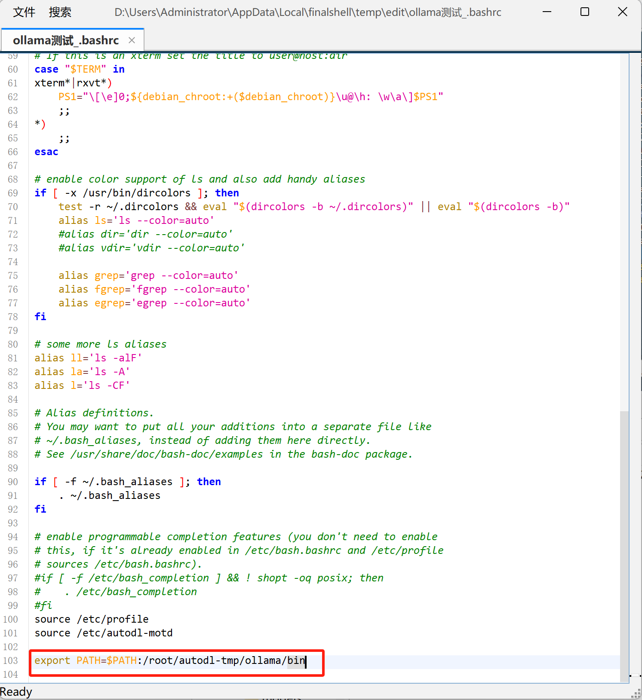The width and height of the screenshot is (642, 700).
Task: Open the 搜索 menu
Action: pos(60,12)
